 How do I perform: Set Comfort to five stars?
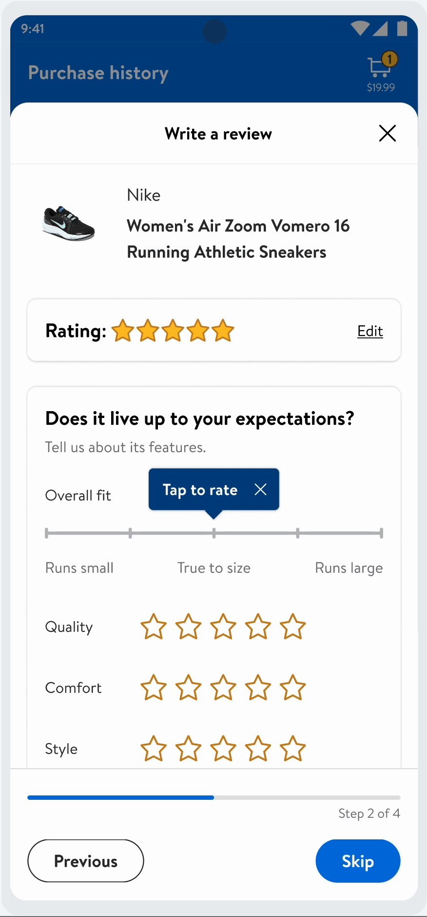coord(293,688)
